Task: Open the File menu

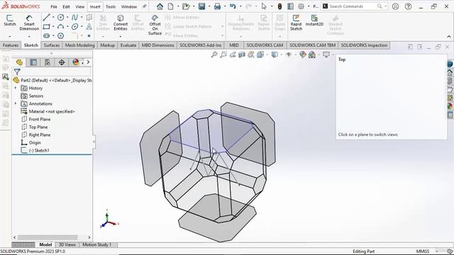Action: [x=54, y=6]
